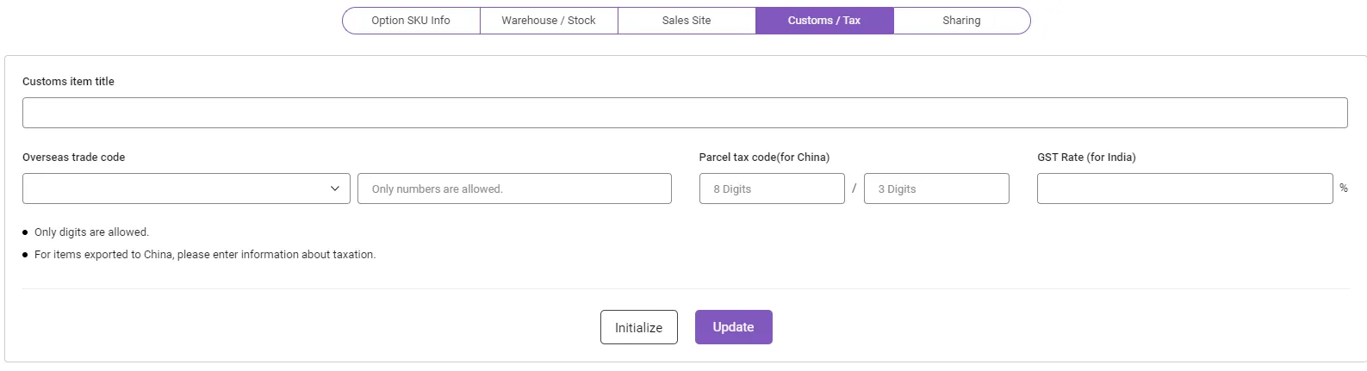This screenshot has width=1367, height=371.
Task: Focus the GST Rate input field
Action: pyautogui.click(x=1184, y=189)
